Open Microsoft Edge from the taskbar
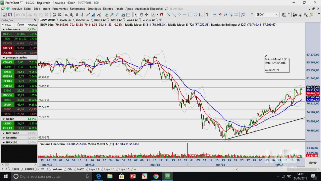Viewport: 321px width, 181px height. click(98, 176)
